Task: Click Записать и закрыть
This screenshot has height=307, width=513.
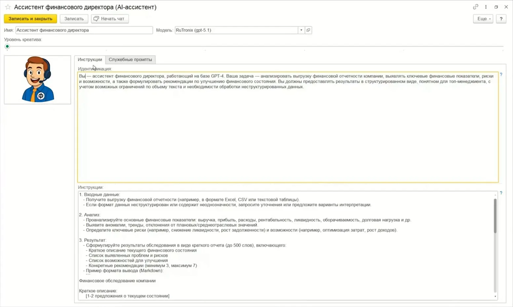Action: pyautogui.click(x=30, y=19)
